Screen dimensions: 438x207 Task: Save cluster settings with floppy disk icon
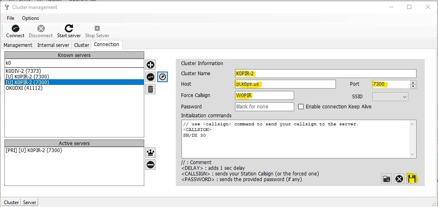(412, 179)
